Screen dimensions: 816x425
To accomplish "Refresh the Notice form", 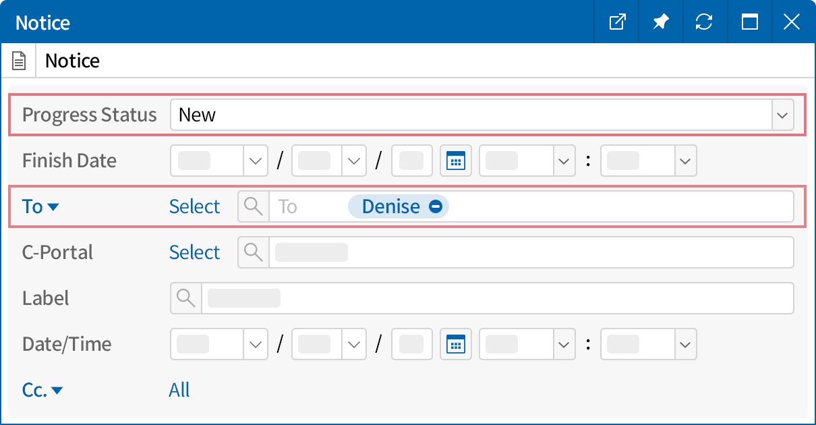I will tap(705, 22).
